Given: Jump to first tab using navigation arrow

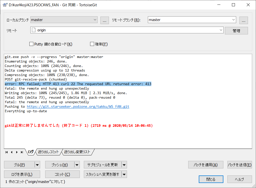Looking at the screenshot, I should [7, 152].
